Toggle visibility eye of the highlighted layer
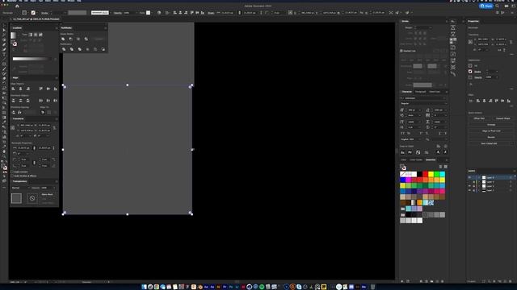 point(469,177)
